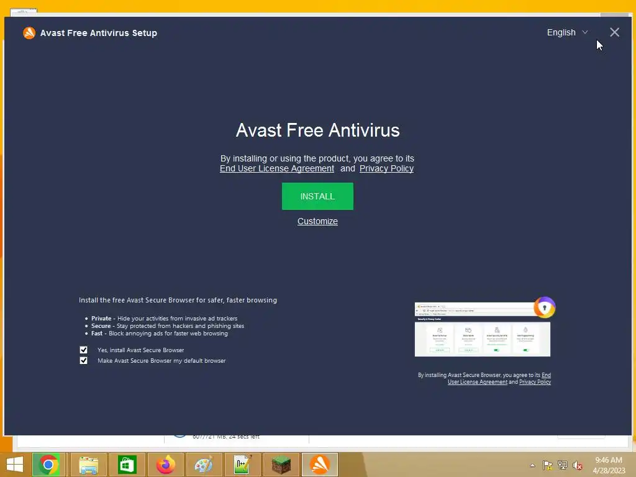The image size is (636, 477).
Task: Open the Secure Browser Privacy Policy link
Action: pyautogui.click(x=535, y=382)
